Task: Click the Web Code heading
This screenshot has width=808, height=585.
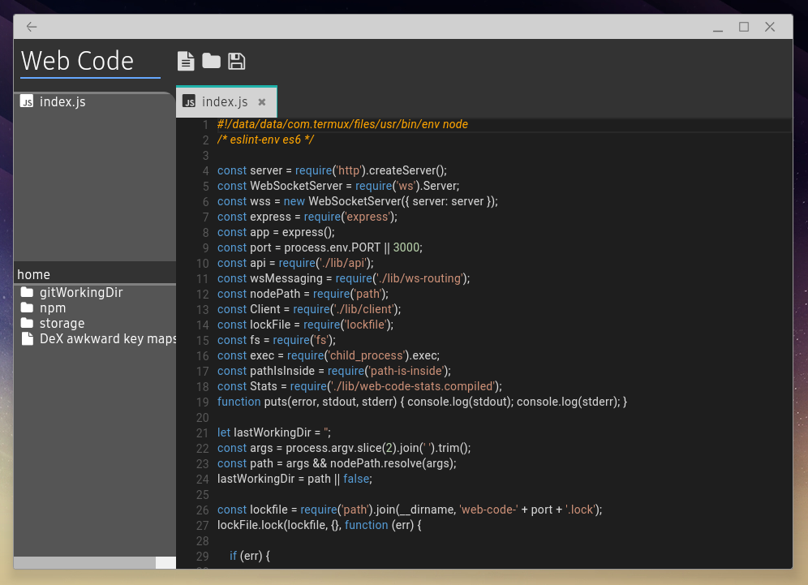Action: 78,61
